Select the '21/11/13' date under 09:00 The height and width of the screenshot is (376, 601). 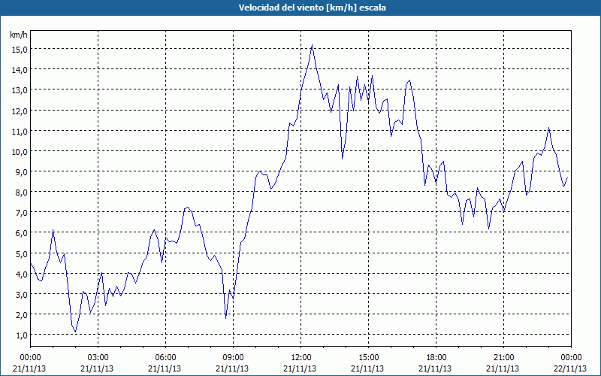click(x=232, y=368)
